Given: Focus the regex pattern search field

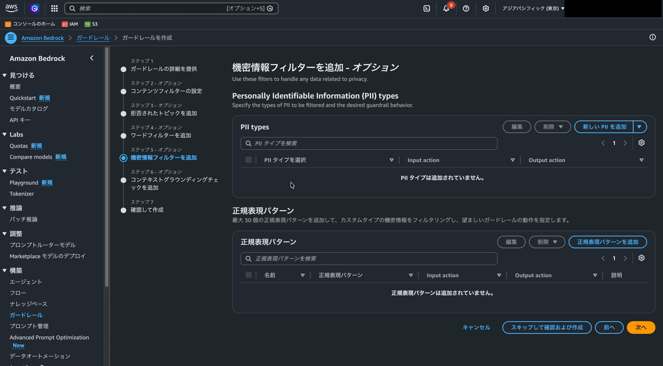Looking at the screenshot, I should click(x=369, y=258).
